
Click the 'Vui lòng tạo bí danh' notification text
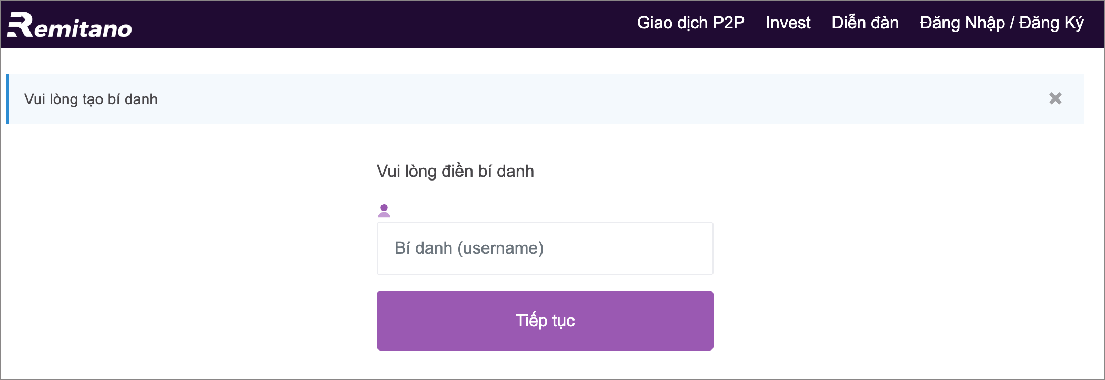point(91,99)
